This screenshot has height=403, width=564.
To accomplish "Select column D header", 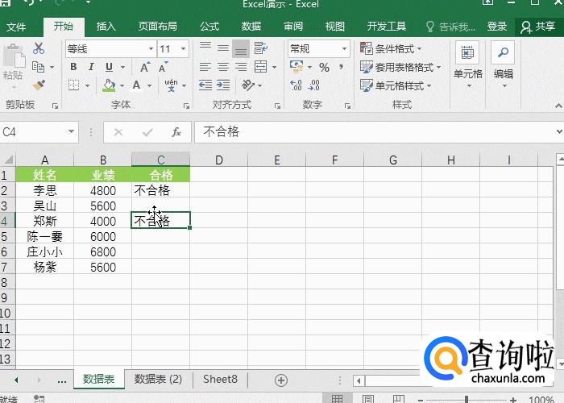I will (218, 160).
